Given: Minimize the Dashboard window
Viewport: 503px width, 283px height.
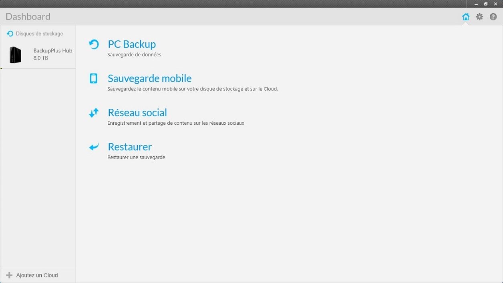Looking at the screenshot, I should pos(476,4).
